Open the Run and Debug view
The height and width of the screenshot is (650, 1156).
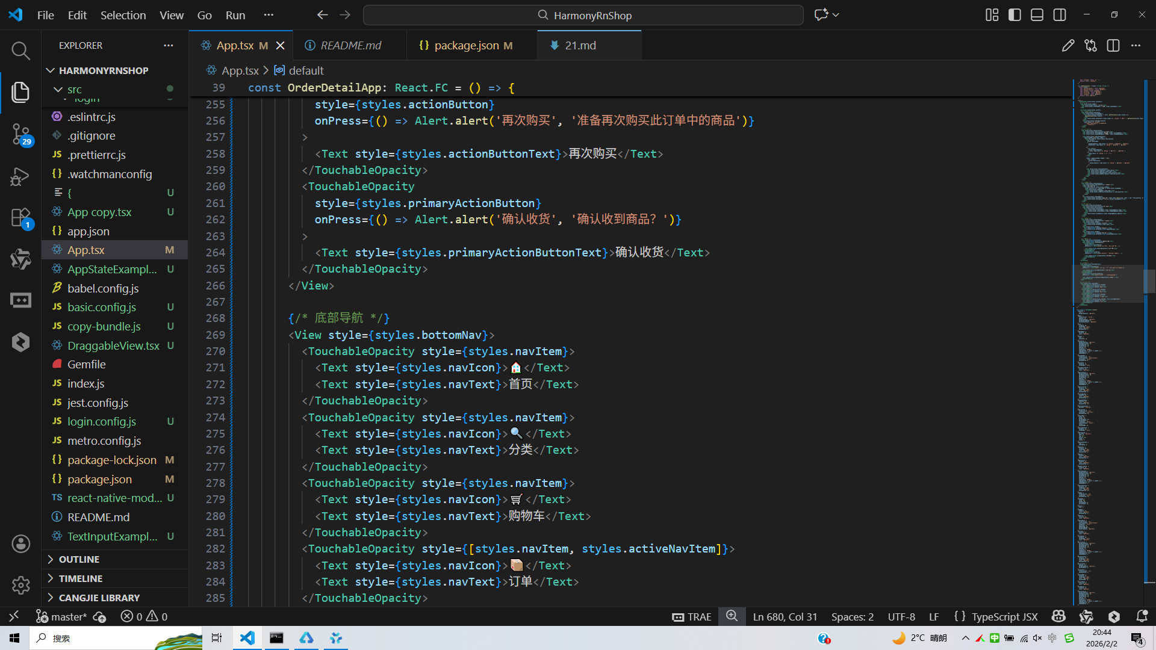tap(20, 176)
